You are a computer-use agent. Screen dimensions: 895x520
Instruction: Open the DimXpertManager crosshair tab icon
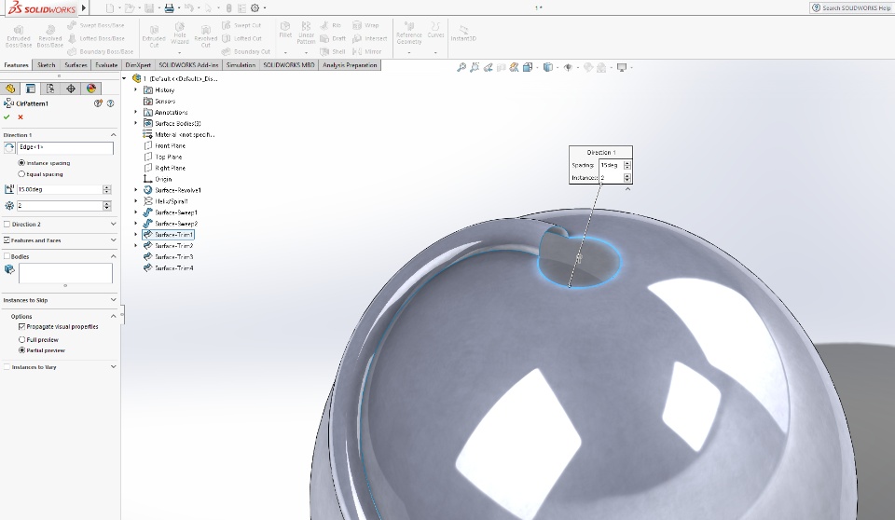point(71,89)
